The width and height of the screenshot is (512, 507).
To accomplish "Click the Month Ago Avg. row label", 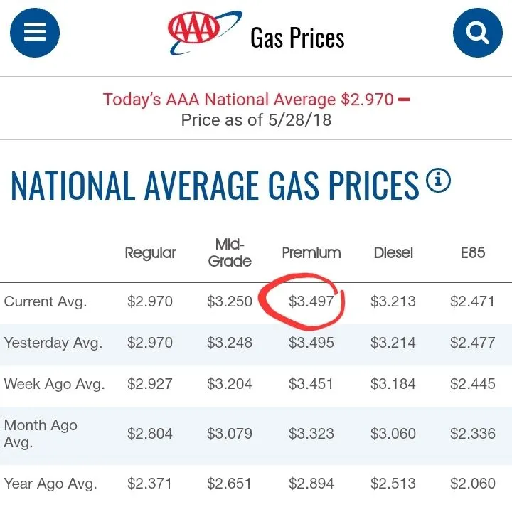I will tap(41, 433).
